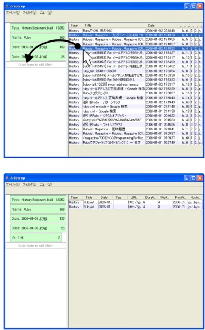Minimize the upper dripdrop window
The height and width of the screenshot is (330, 205).
click(x=187, y=7)
